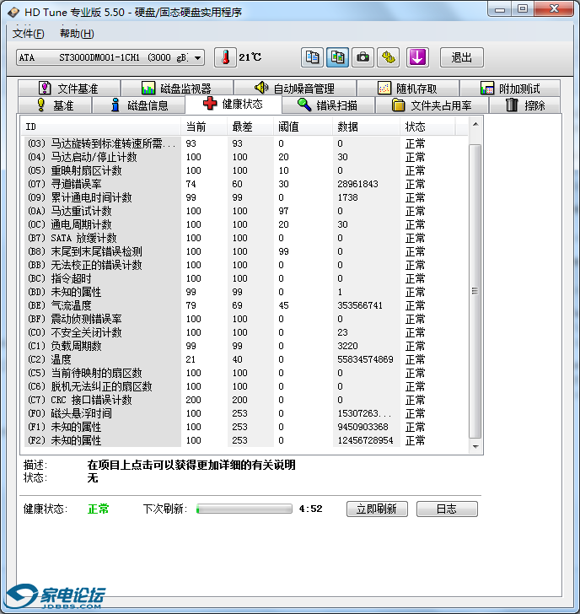Screen dimensions: 580x614
Task: Save screenshot camera icon
Action: (362, 57)
